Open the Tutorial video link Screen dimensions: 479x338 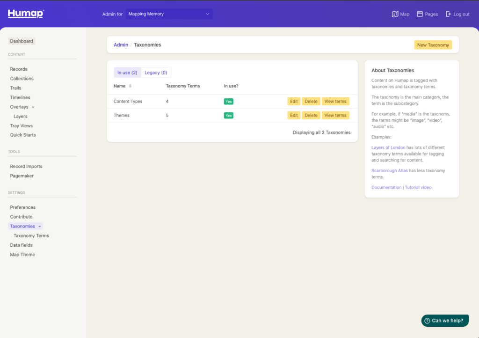coord(418,187)
